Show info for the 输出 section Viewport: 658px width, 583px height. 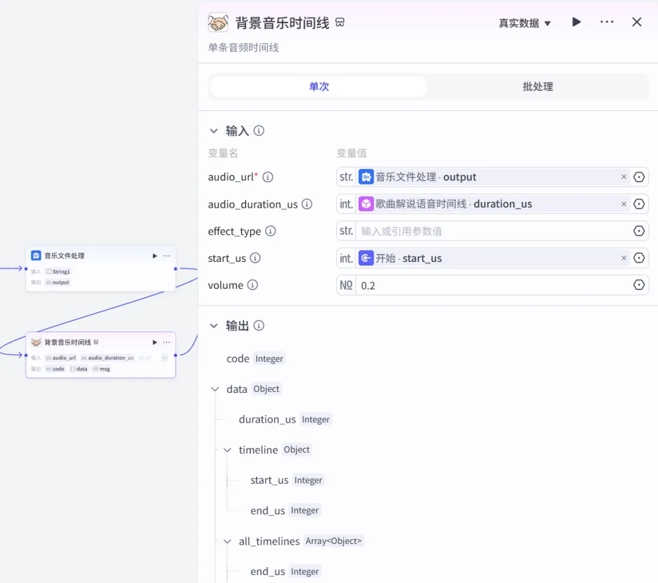point(259,326)
